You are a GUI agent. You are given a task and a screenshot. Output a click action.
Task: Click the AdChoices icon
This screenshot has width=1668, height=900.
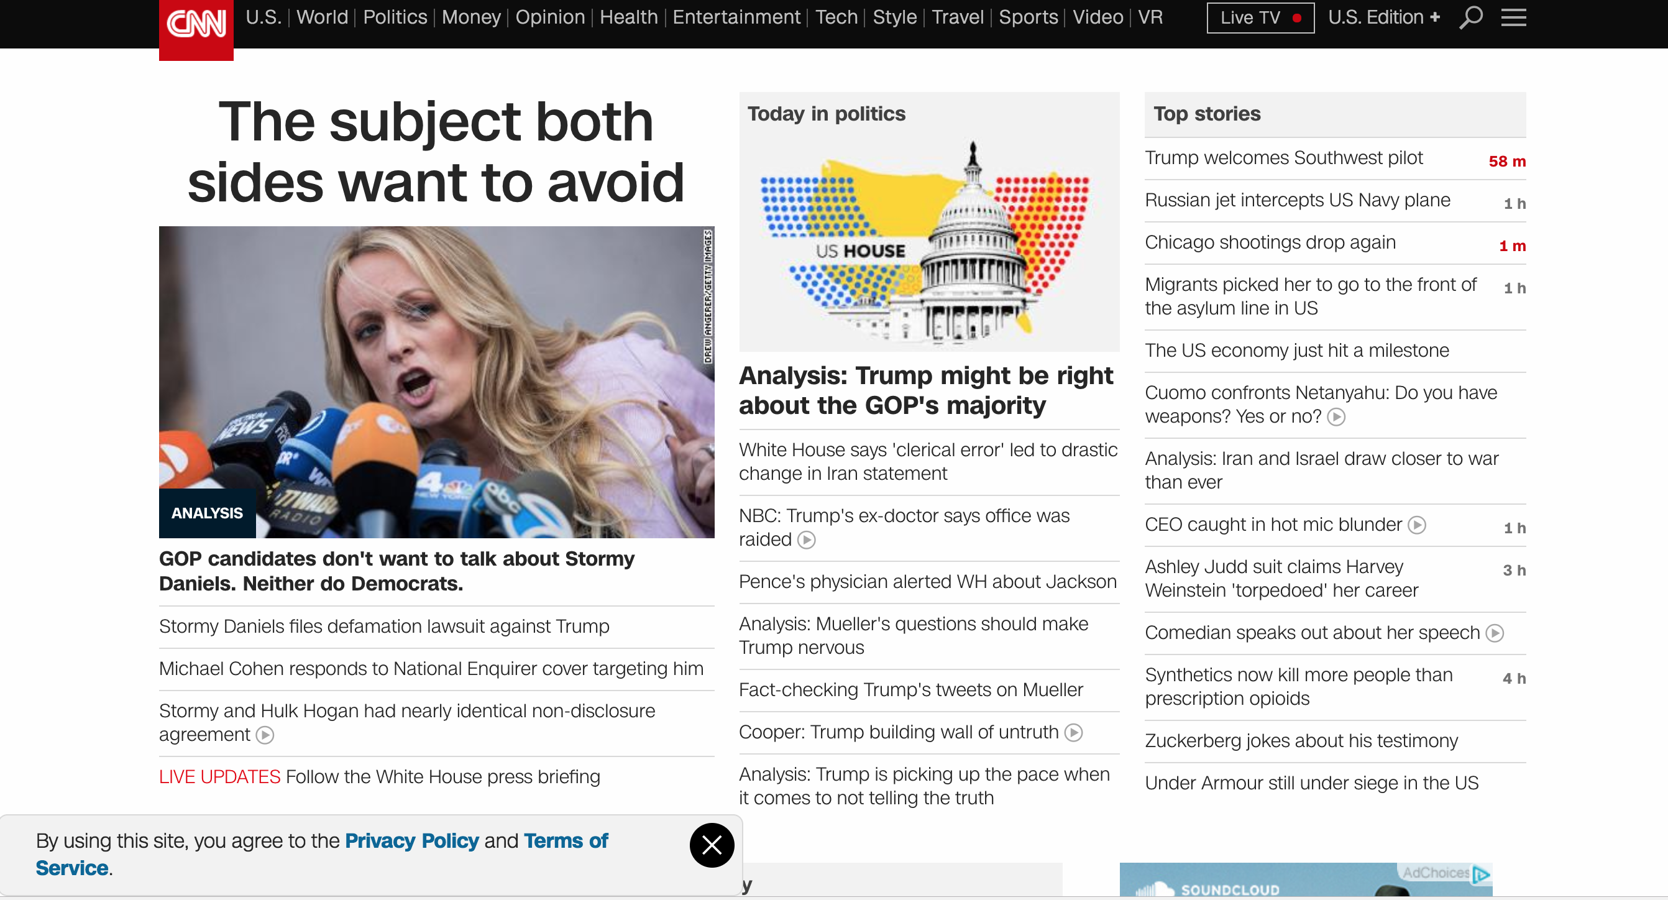(1480, 874)
